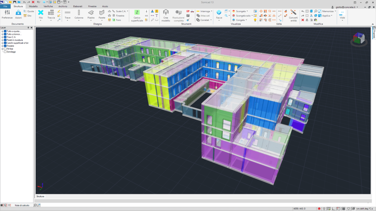Image resolution: width=376 pixels, height=211 pixels.
Task: Toggle the Tutto a quota layer checkbox
Action: pyautogui.click(x=5, y=32)
